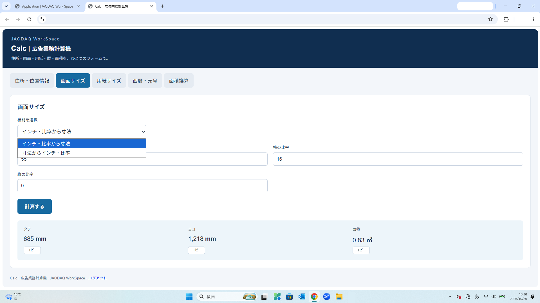Go to the 面積換算 tab
The image size is (540, 303).
(179, 81)
